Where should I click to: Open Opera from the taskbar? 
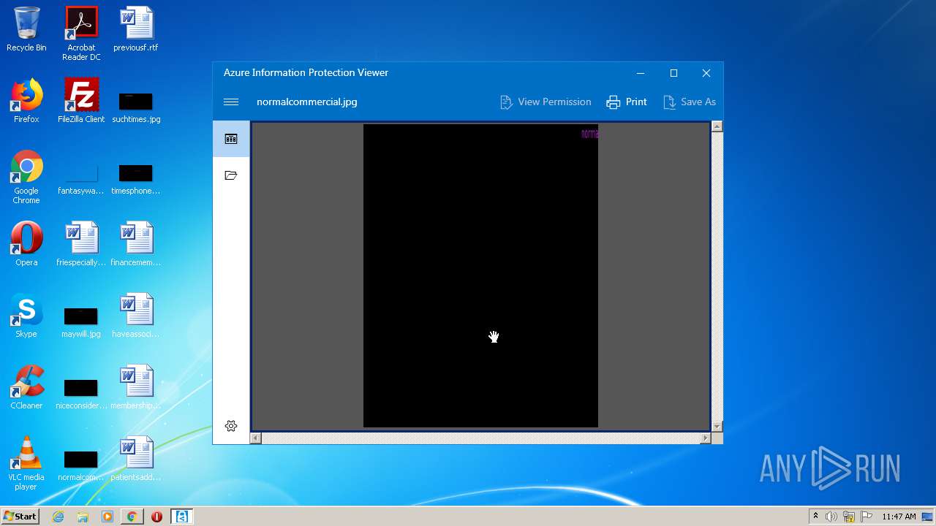coord(156,517)
